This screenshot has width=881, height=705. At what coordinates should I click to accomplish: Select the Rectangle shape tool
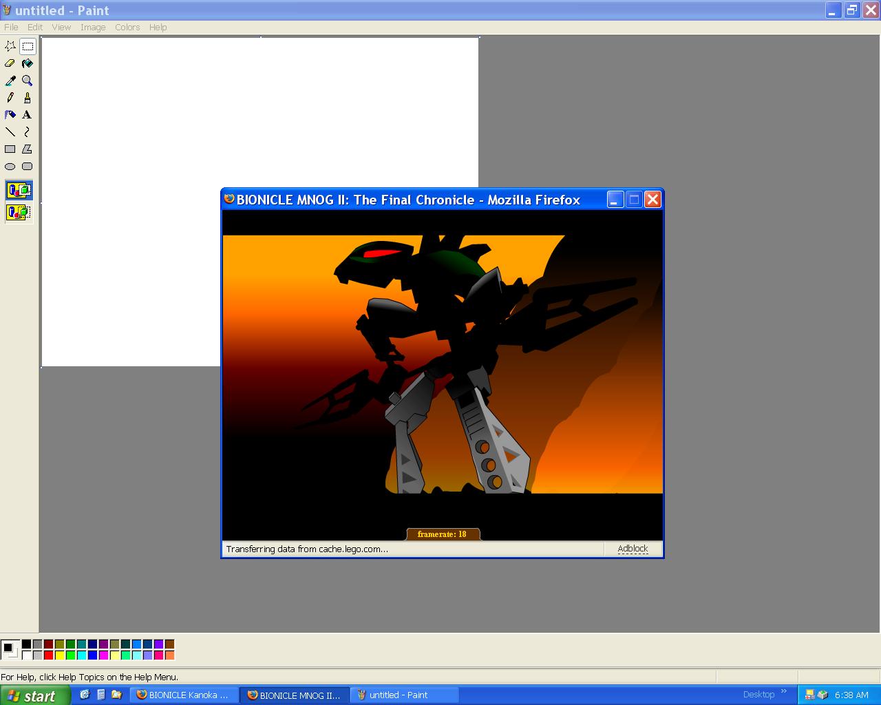tap(10, 149)
